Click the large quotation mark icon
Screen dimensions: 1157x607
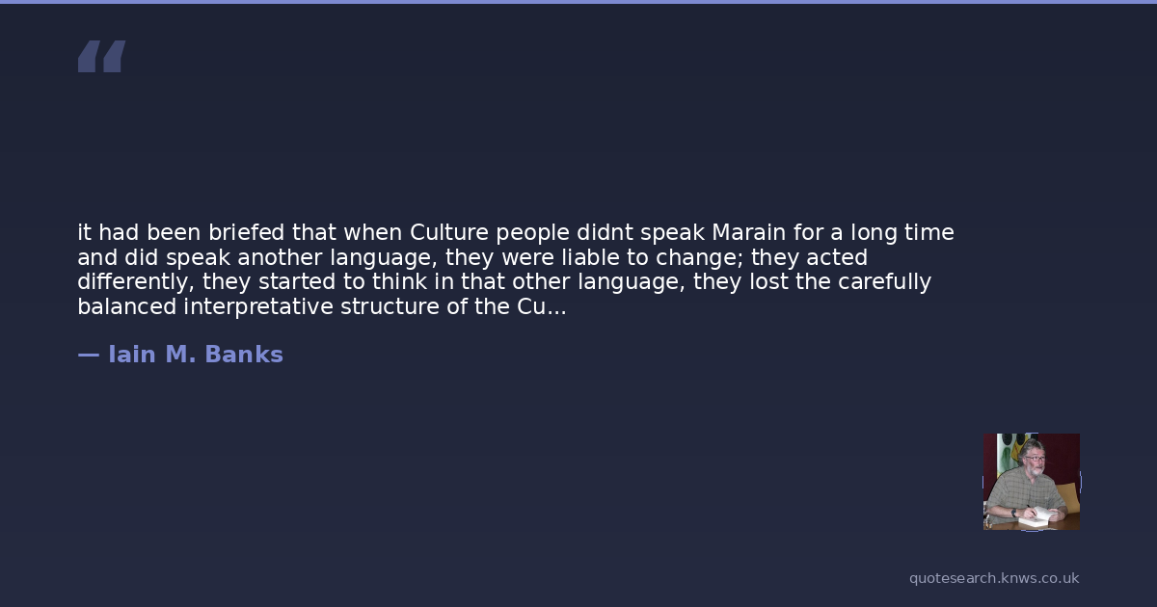(101, 56)
